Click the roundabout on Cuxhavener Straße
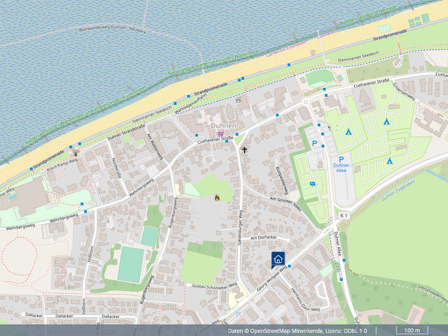The width and height of the screenshot is (448, 336). 307,102
